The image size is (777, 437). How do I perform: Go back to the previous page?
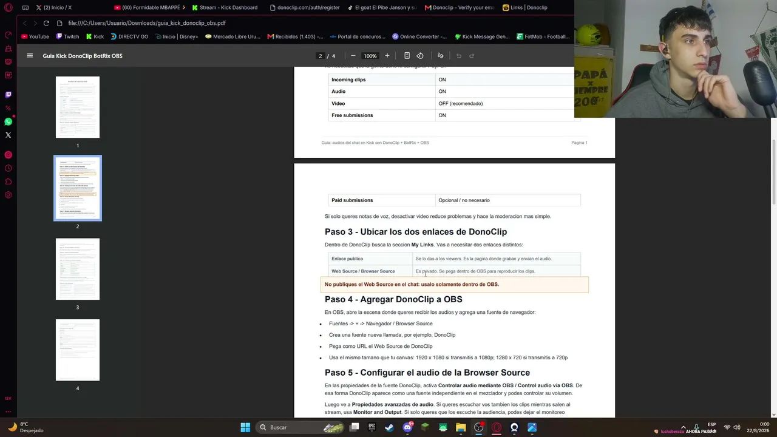pos(25,23)
